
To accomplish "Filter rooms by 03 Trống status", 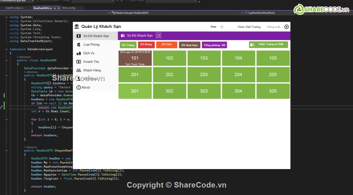I will point(128,45).
